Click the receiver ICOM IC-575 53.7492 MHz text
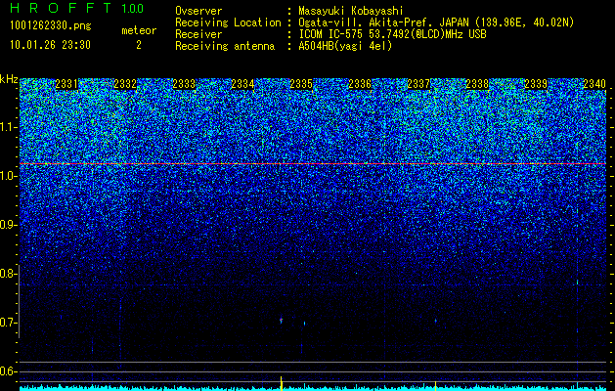615x391 pixels. (x=392, y=34)
